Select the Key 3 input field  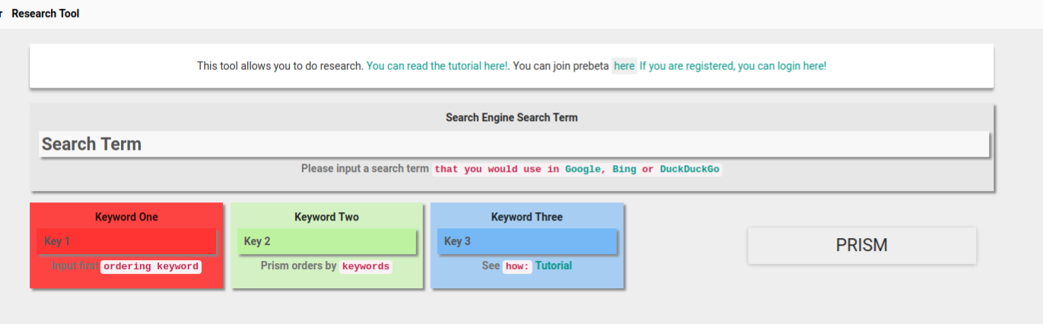tap(526, 242)
